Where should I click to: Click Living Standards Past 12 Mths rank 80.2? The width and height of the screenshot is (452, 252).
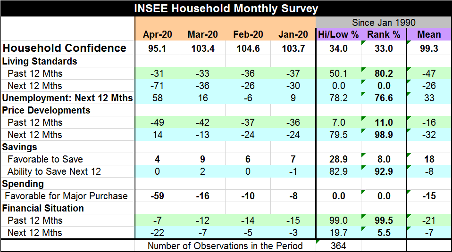point(384,73)
